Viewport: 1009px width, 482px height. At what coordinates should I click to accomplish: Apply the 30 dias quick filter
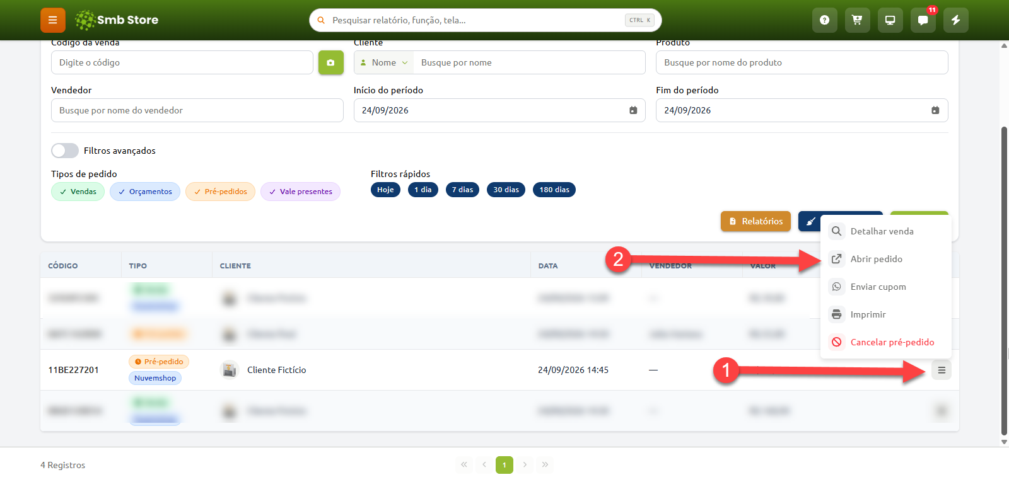pyautogui.click(x=506, y=190)
